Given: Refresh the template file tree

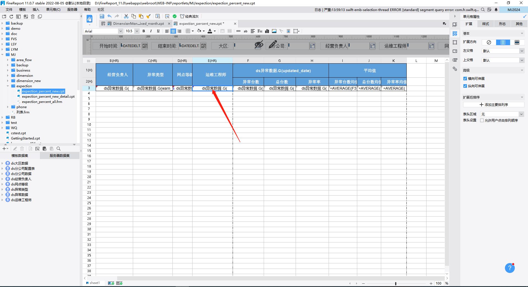Looking at the screenshot, I should click(x=11, y=17).
